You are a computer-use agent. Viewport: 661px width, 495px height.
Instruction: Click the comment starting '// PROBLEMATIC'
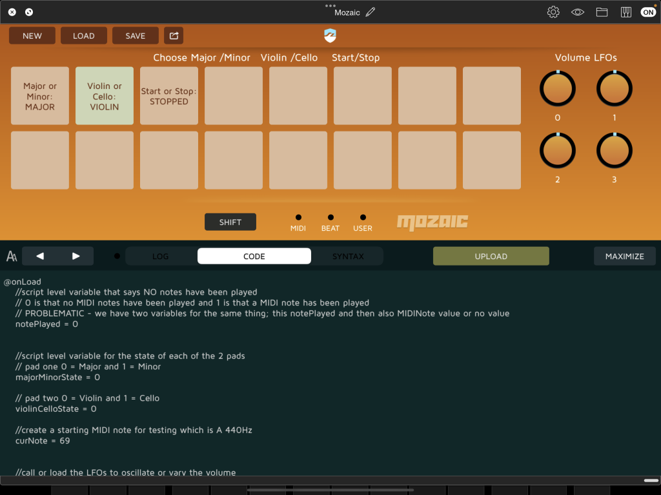pyautogui.click(x=262, y=313)
